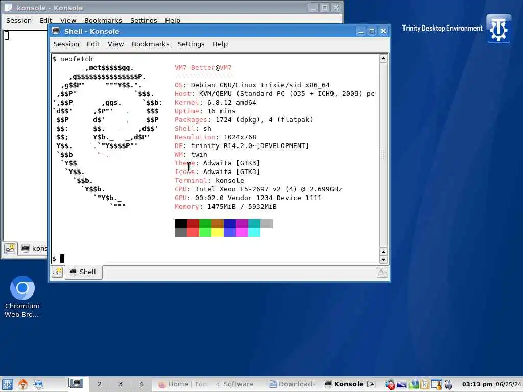Launch the Konqueror icon beside Home icon
The height and width of the screenshot is (392, 523).
point(38,384)
